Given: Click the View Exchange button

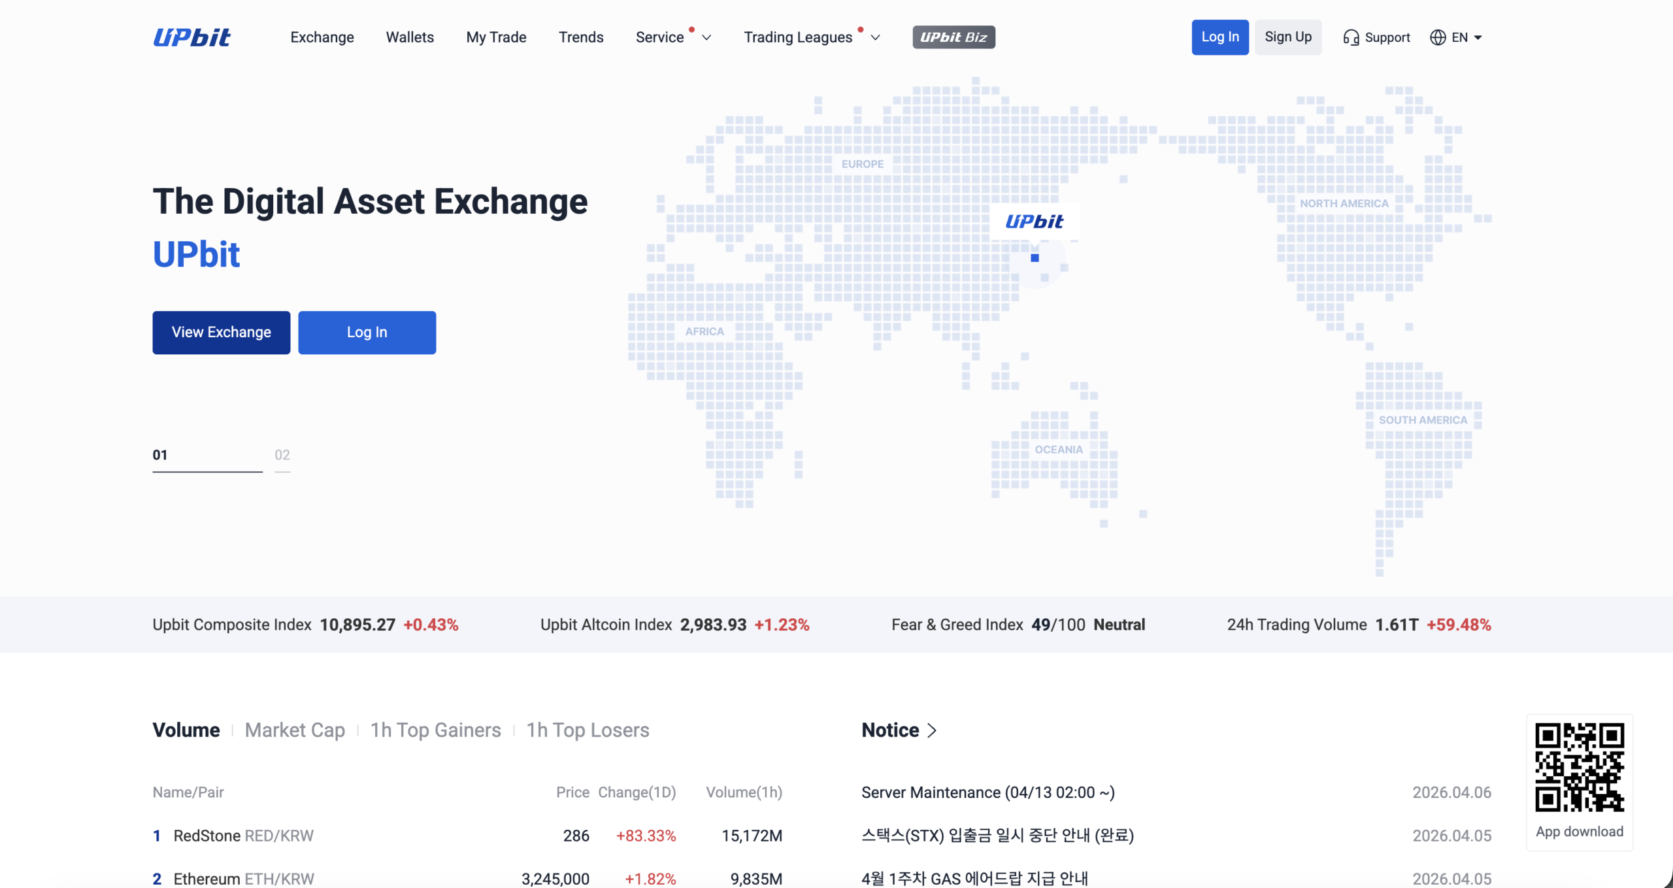Looking at the screenshot, I should (221, 332).
